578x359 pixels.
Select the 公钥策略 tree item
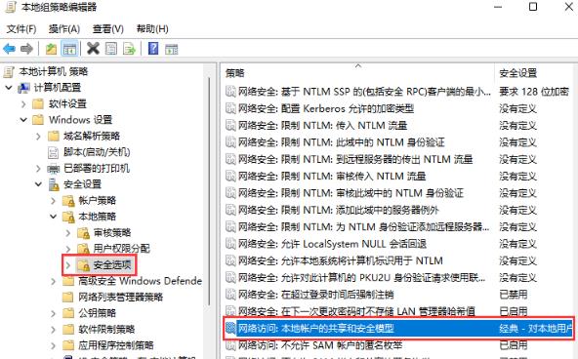97,313
